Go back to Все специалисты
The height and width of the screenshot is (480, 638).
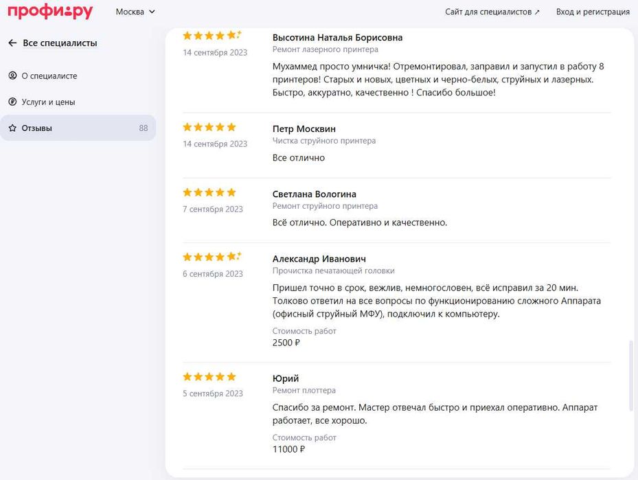(60, 43)
